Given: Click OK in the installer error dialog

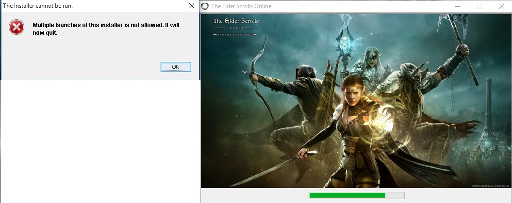Looking at the screenshot, I should 176,67.
